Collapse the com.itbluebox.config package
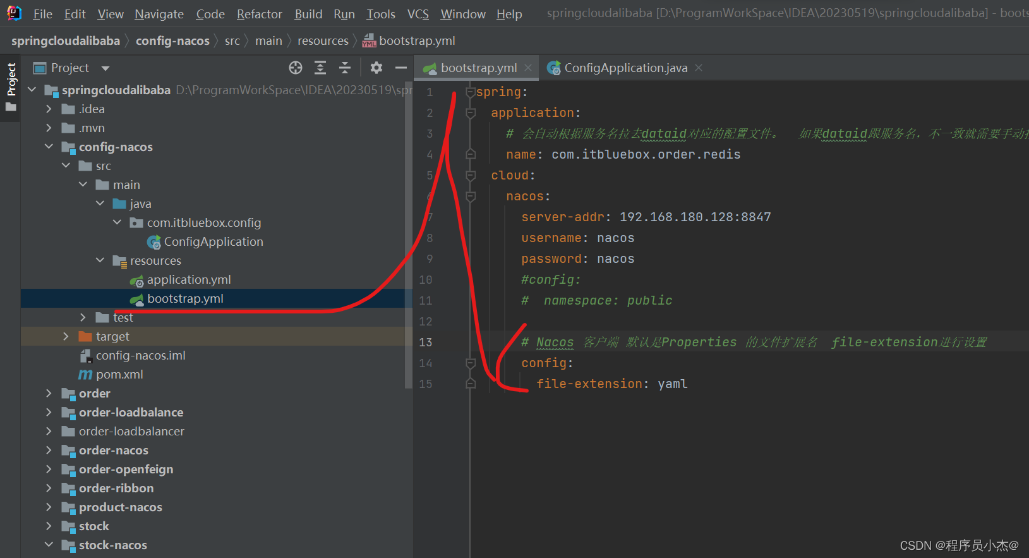Viewport: 1029px width, 558px height. click(117, 222)
